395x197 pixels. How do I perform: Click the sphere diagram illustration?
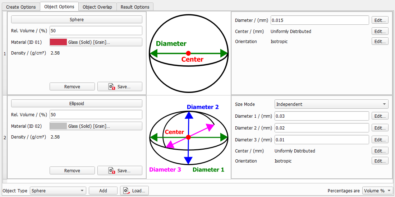click(x=189, y=53)
